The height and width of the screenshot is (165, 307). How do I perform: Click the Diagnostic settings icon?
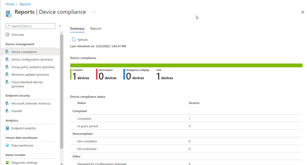click(x=7, y=163)
